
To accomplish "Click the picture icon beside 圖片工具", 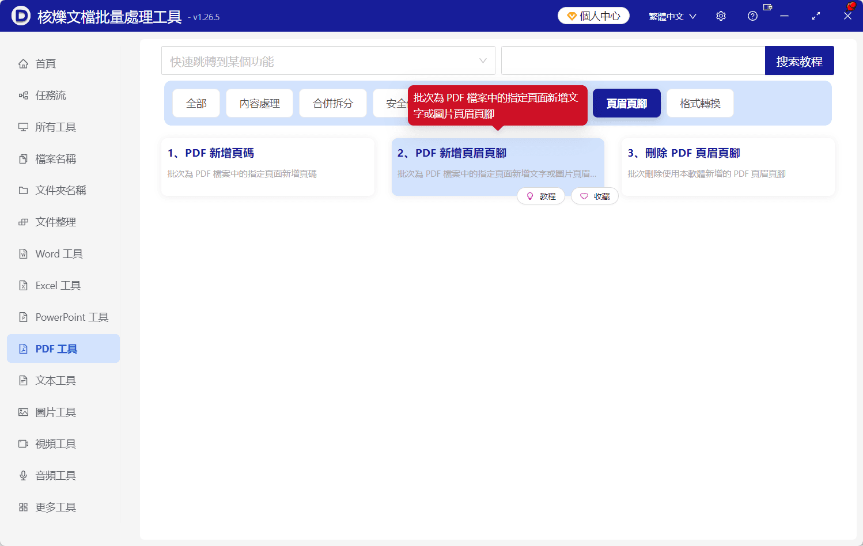I will (x=23, y=412).
